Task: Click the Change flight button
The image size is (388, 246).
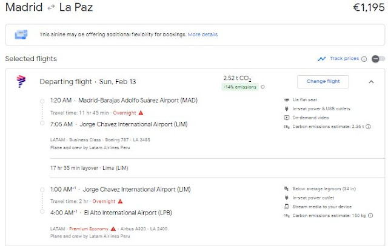Action: pyautogui.click(x=323, y=82)
